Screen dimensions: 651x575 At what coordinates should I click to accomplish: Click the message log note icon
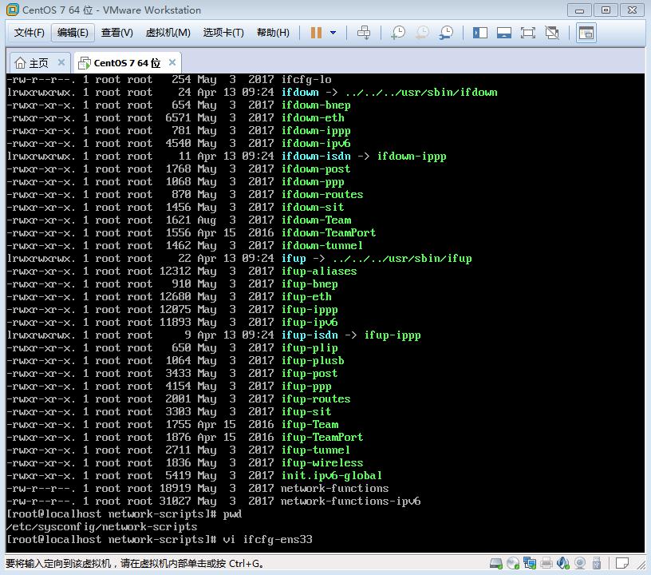tap(622, 563)
